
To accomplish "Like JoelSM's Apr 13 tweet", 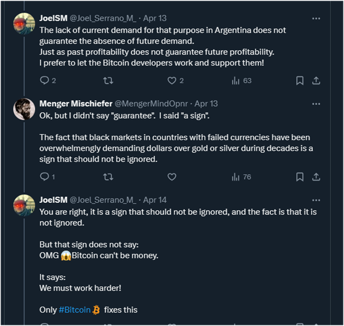I will 171,80.
